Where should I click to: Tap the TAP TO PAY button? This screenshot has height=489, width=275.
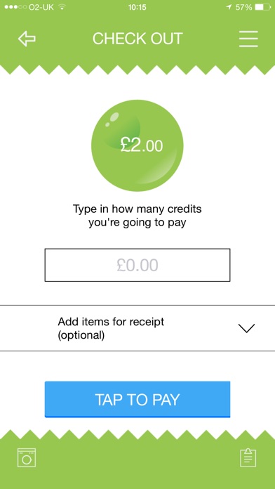click(137, 399)
